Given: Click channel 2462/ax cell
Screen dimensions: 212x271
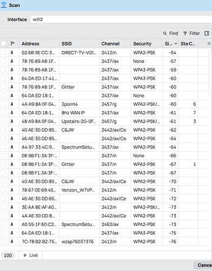Looking at the screenshot, I should tap(110, 224).
